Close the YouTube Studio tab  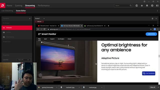(58, 26)
